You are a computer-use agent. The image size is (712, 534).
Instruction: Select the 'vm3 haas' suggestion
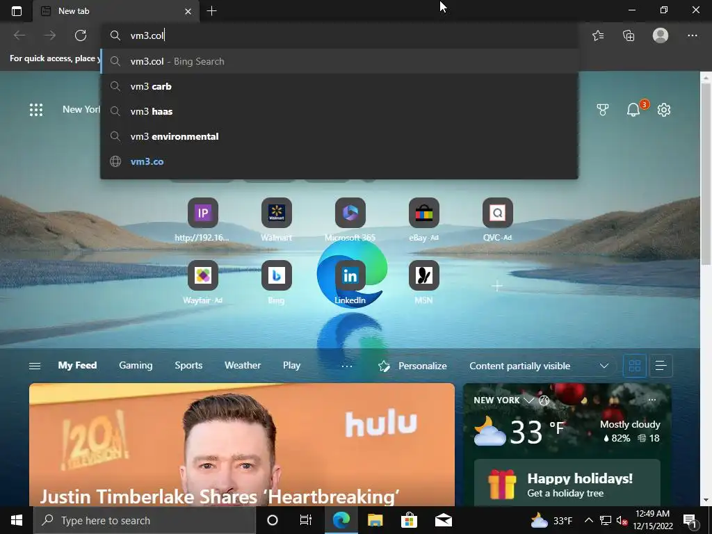pos(339,111)
